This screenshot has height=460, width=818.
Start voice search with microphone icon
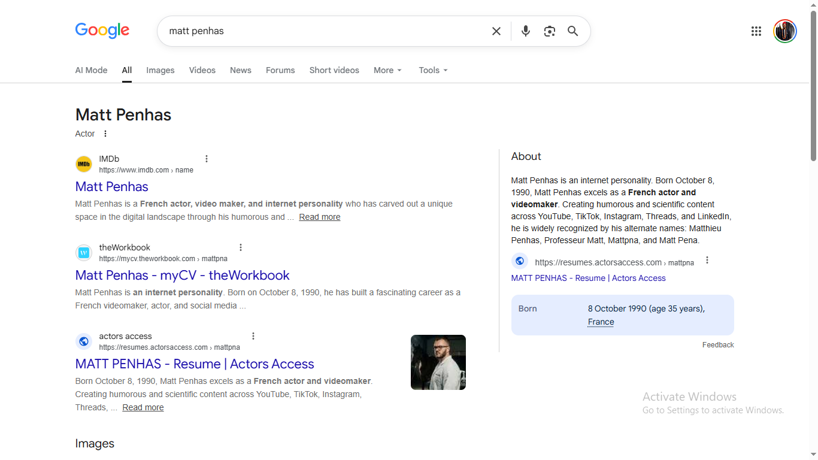click(526, 31)
